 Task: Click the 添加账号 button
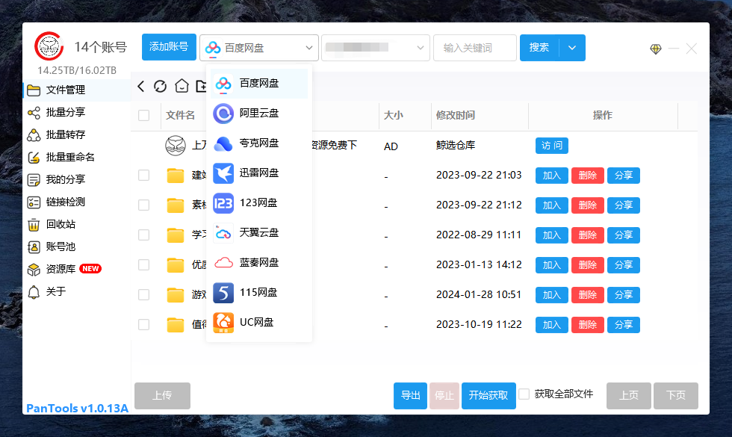click(168, 46)
